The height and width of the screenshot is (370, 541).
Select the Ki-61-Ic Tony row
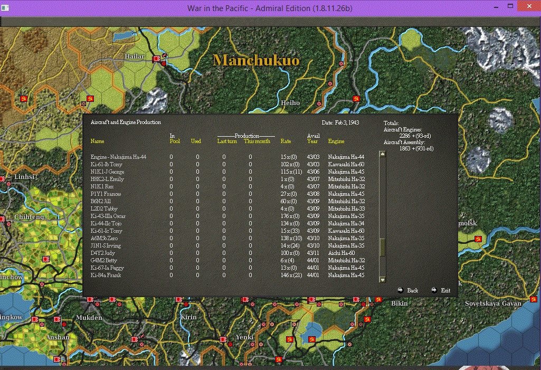[227, 231]
